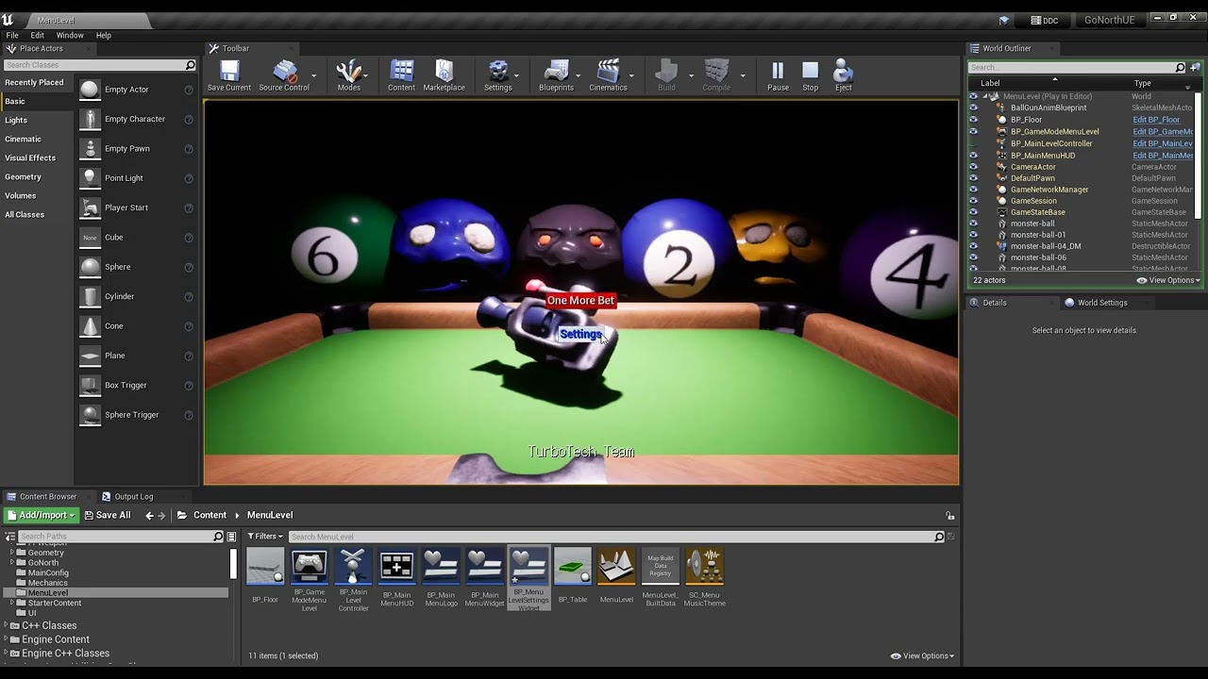Select the Lights category

[16, 120]
